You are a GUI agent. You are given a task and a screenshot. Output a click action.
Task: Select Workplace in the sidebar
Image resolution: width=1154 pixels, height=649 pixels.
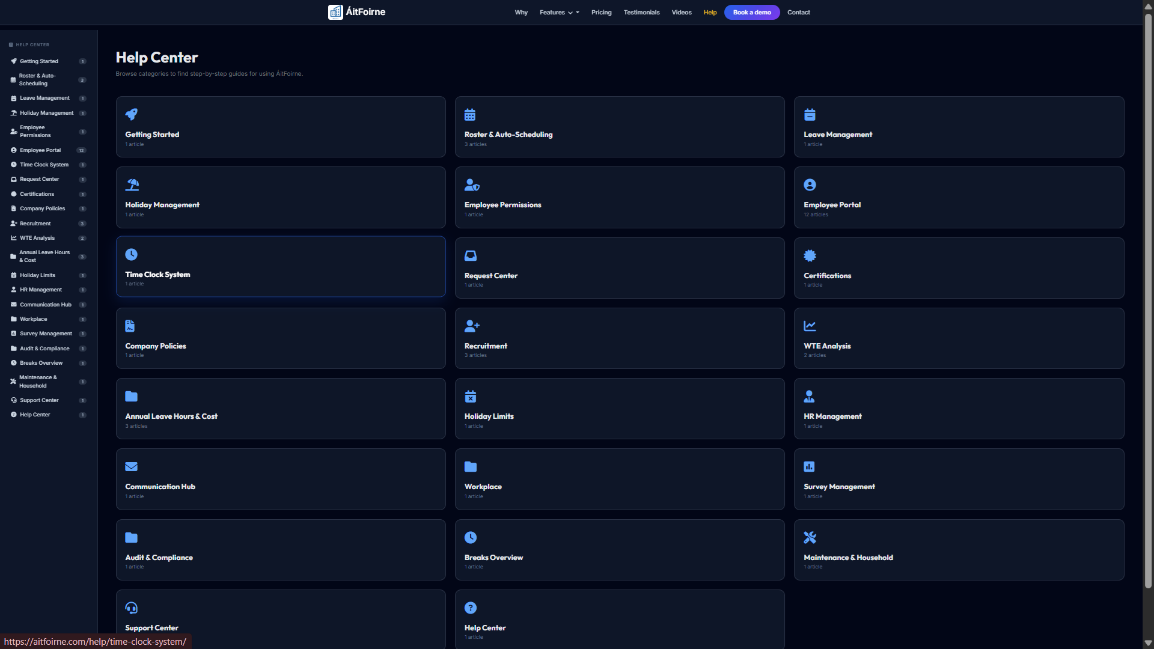point(49,319)
